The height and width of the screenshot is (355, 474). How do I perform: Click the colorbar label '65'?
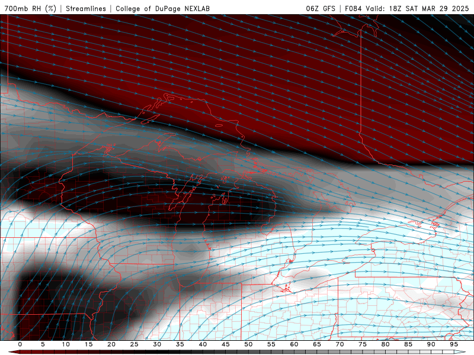(x=317, y=344)
